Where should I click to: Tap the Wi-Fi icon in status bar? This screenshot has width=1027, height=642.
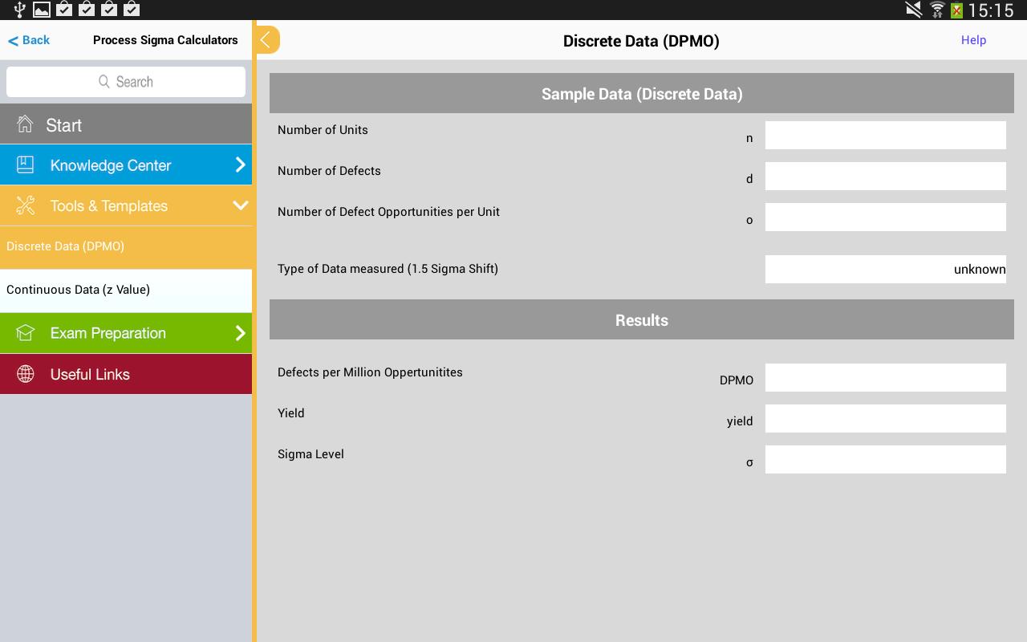pos(936,10)
